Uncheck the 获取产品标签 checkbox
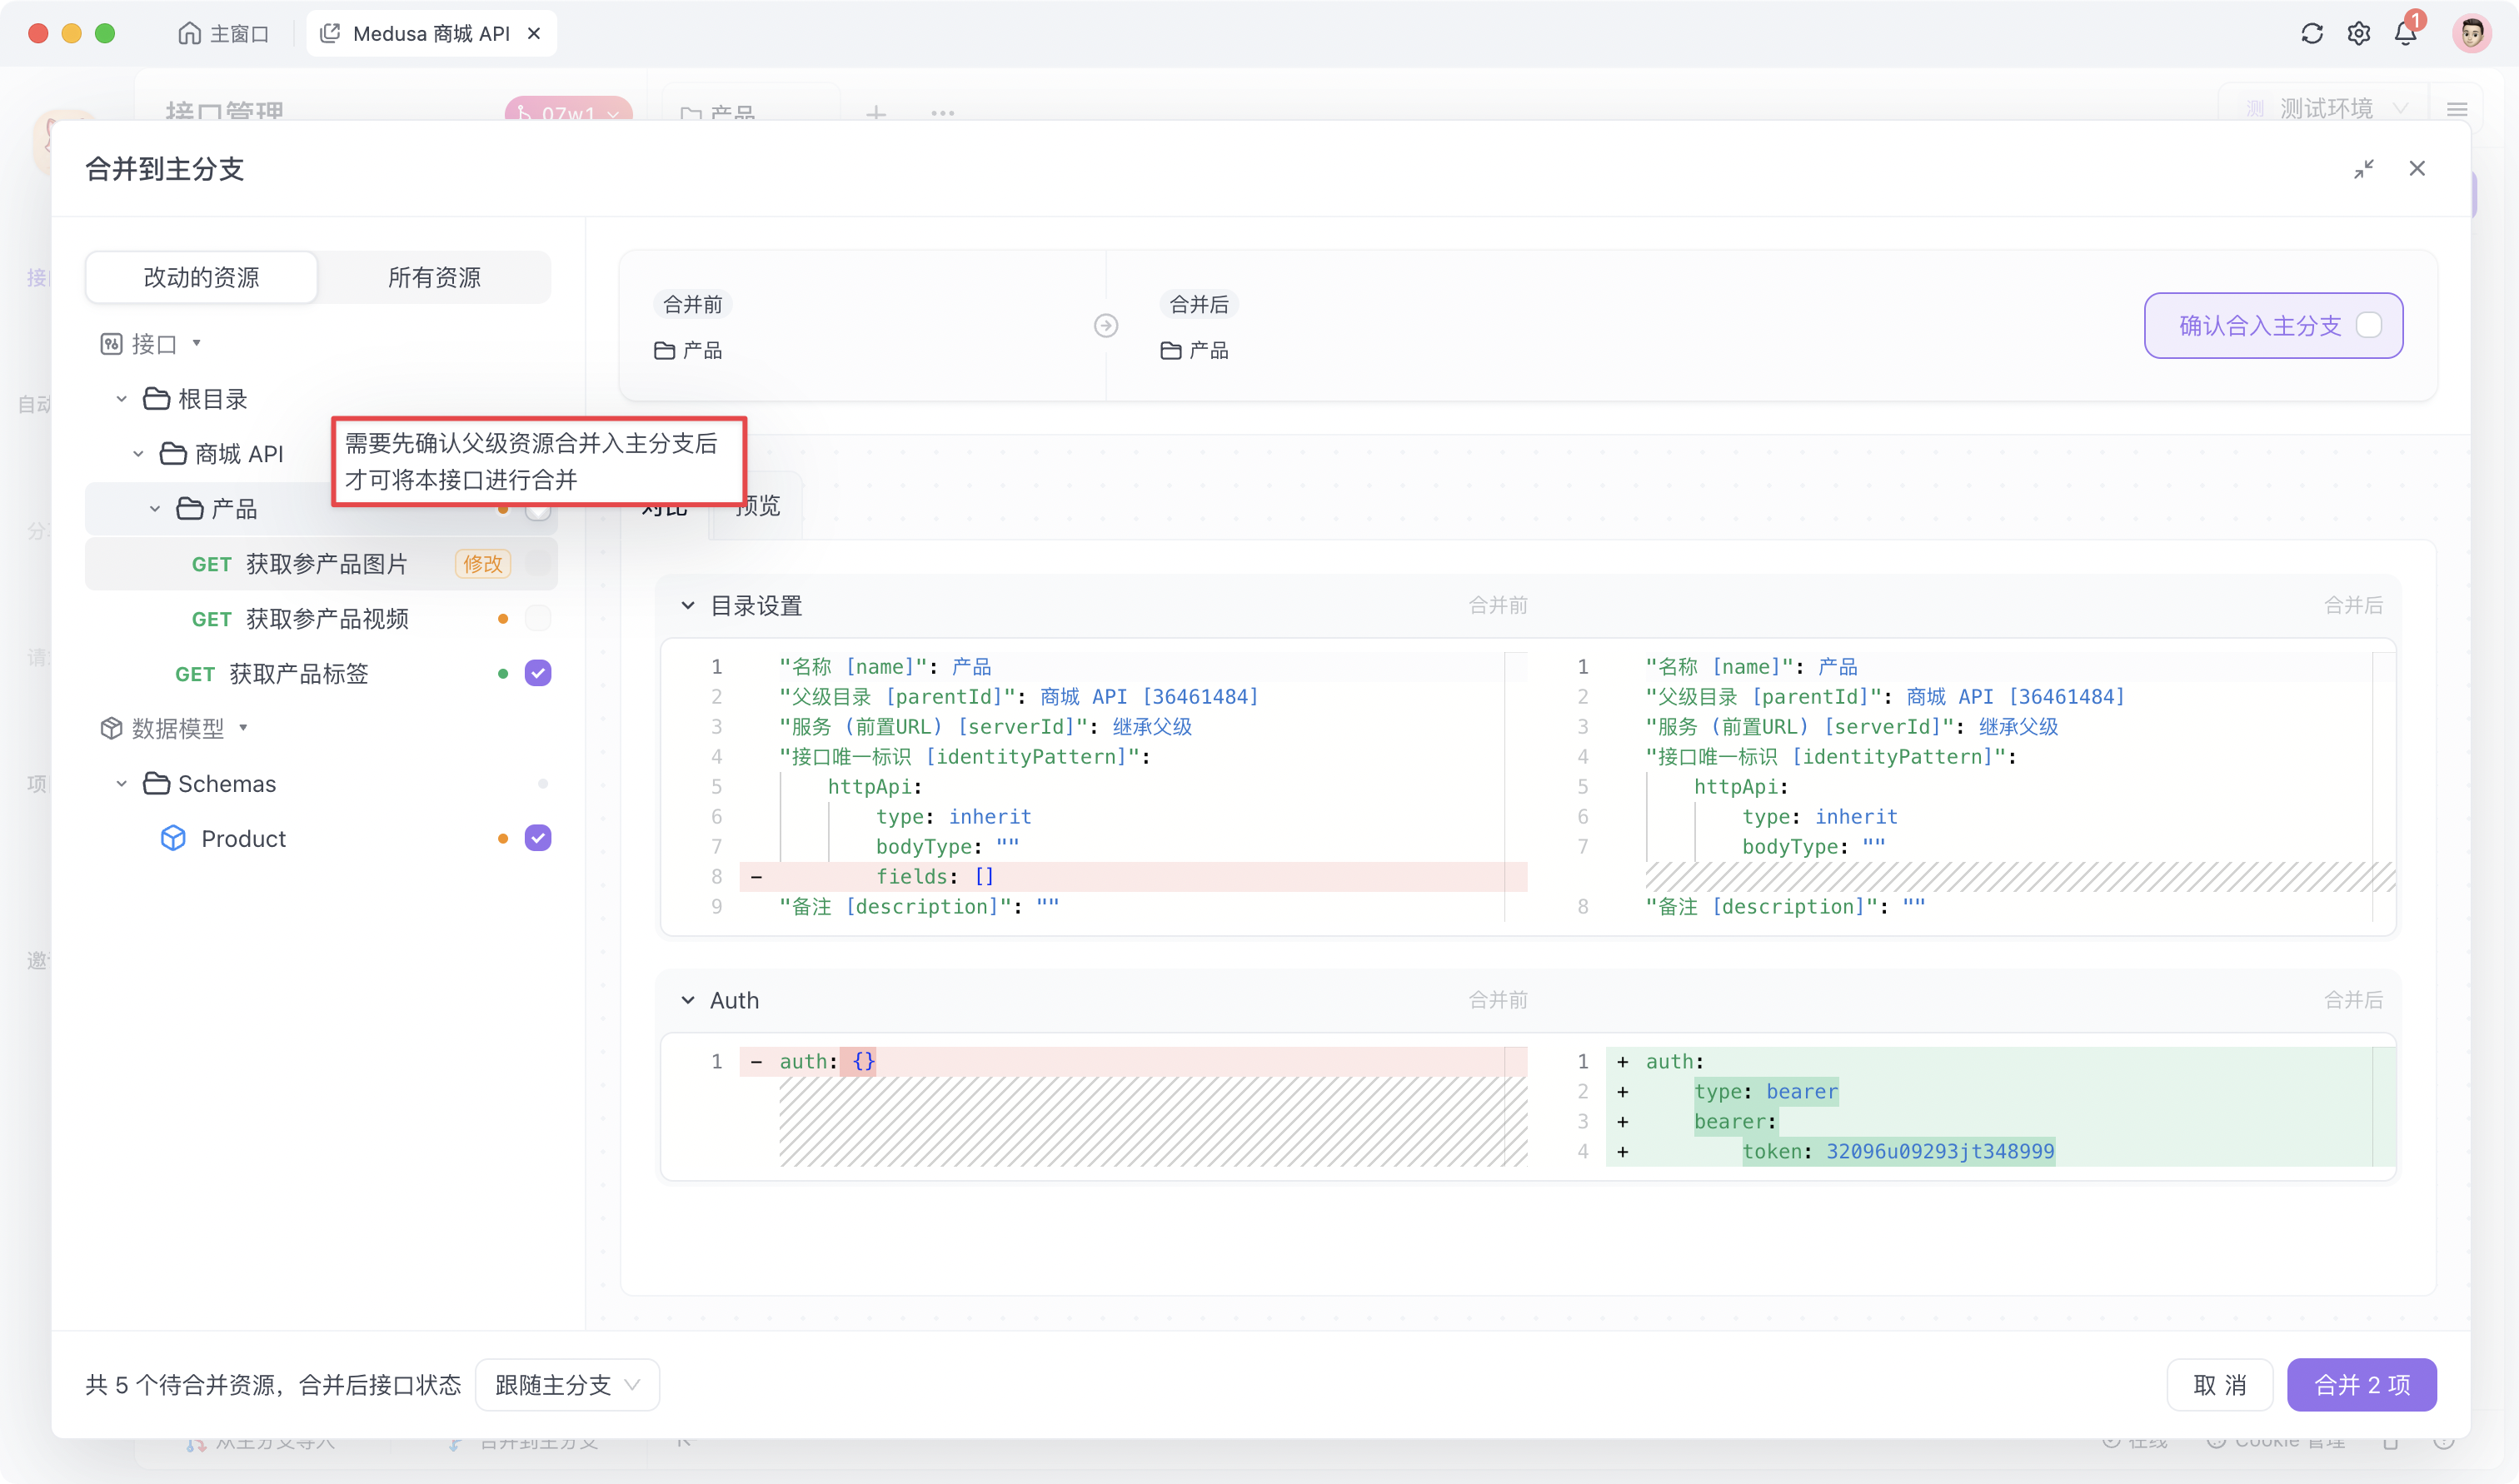The image size is (2519, 1484). point(538,673)
